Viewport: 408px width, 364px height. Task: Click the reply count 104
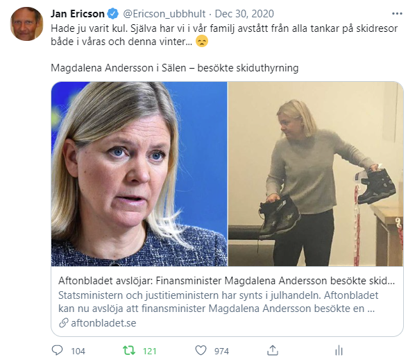[x=78, y=352]
